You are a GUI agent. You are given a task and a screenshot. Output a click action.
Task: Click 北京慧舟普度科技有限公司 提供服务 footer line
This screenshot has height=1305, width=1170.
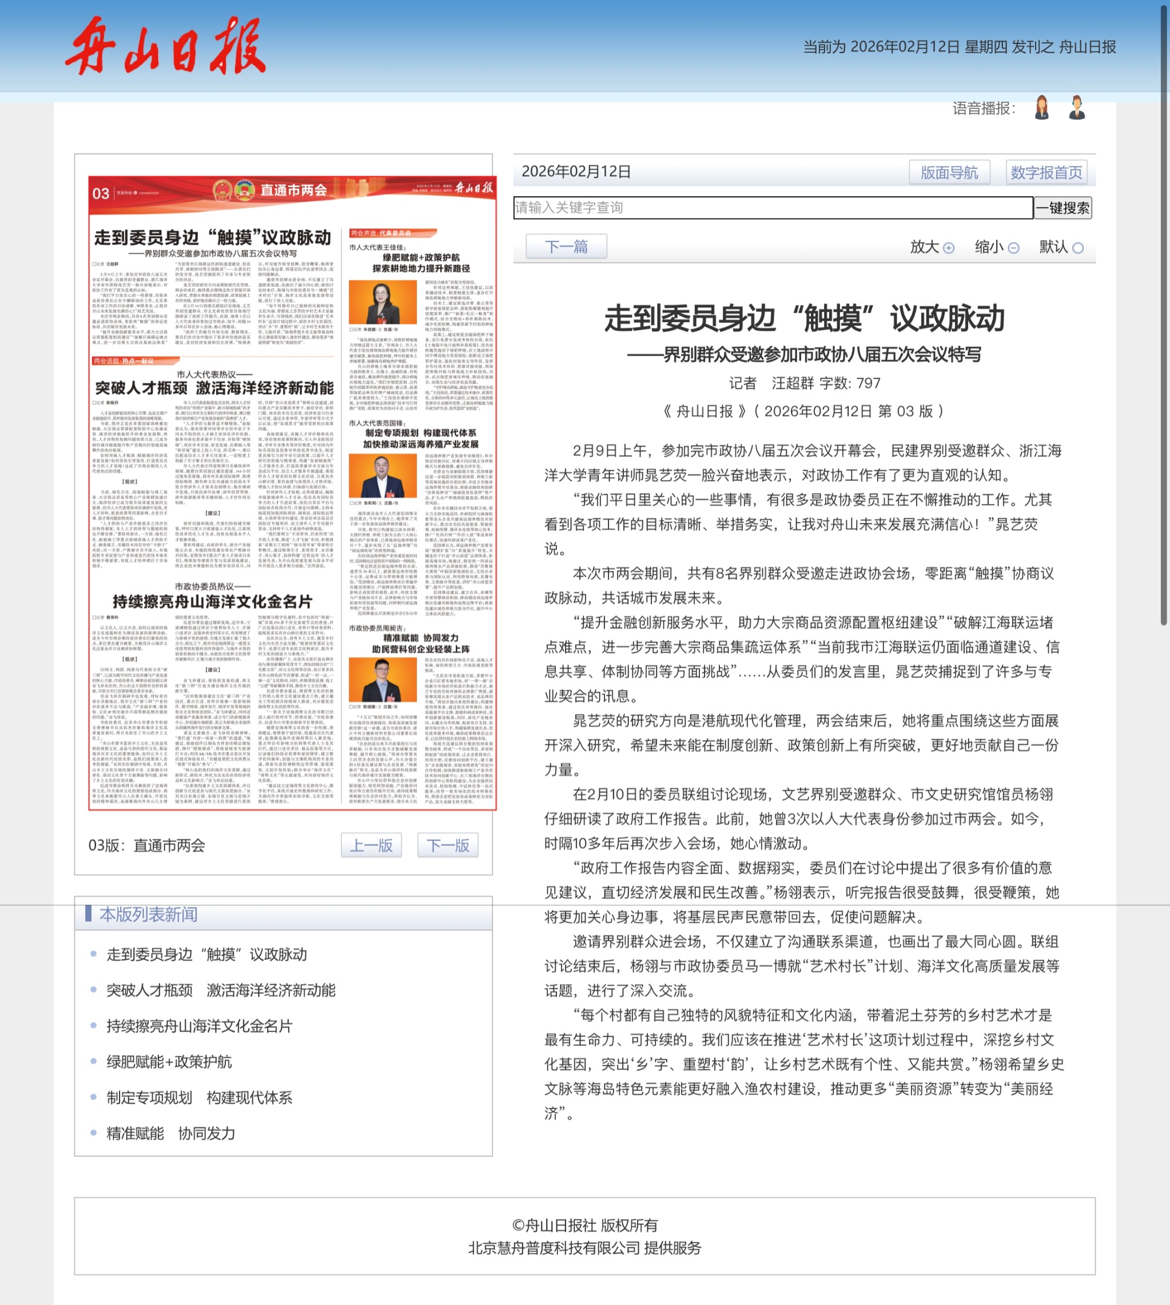pos(585,1248)
